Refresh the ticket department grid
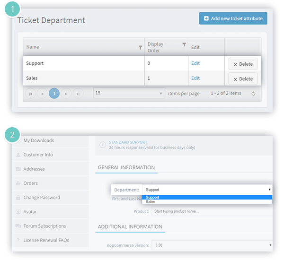The width and height of the screenshot is (284, 260). tap(253, 94)
